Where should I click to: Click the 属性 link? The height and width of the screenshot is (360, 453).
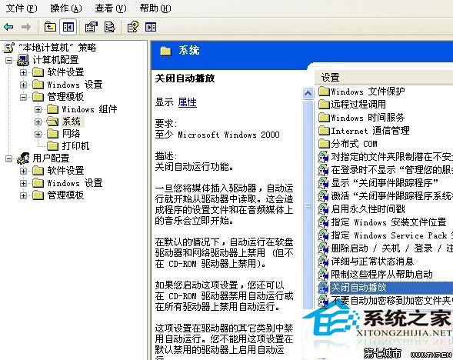[x=187, y=102]
